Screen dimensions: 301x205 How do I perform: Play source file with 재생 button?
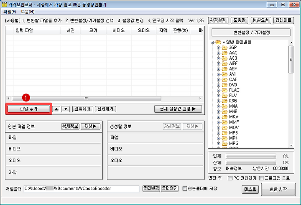click(91, 126)
